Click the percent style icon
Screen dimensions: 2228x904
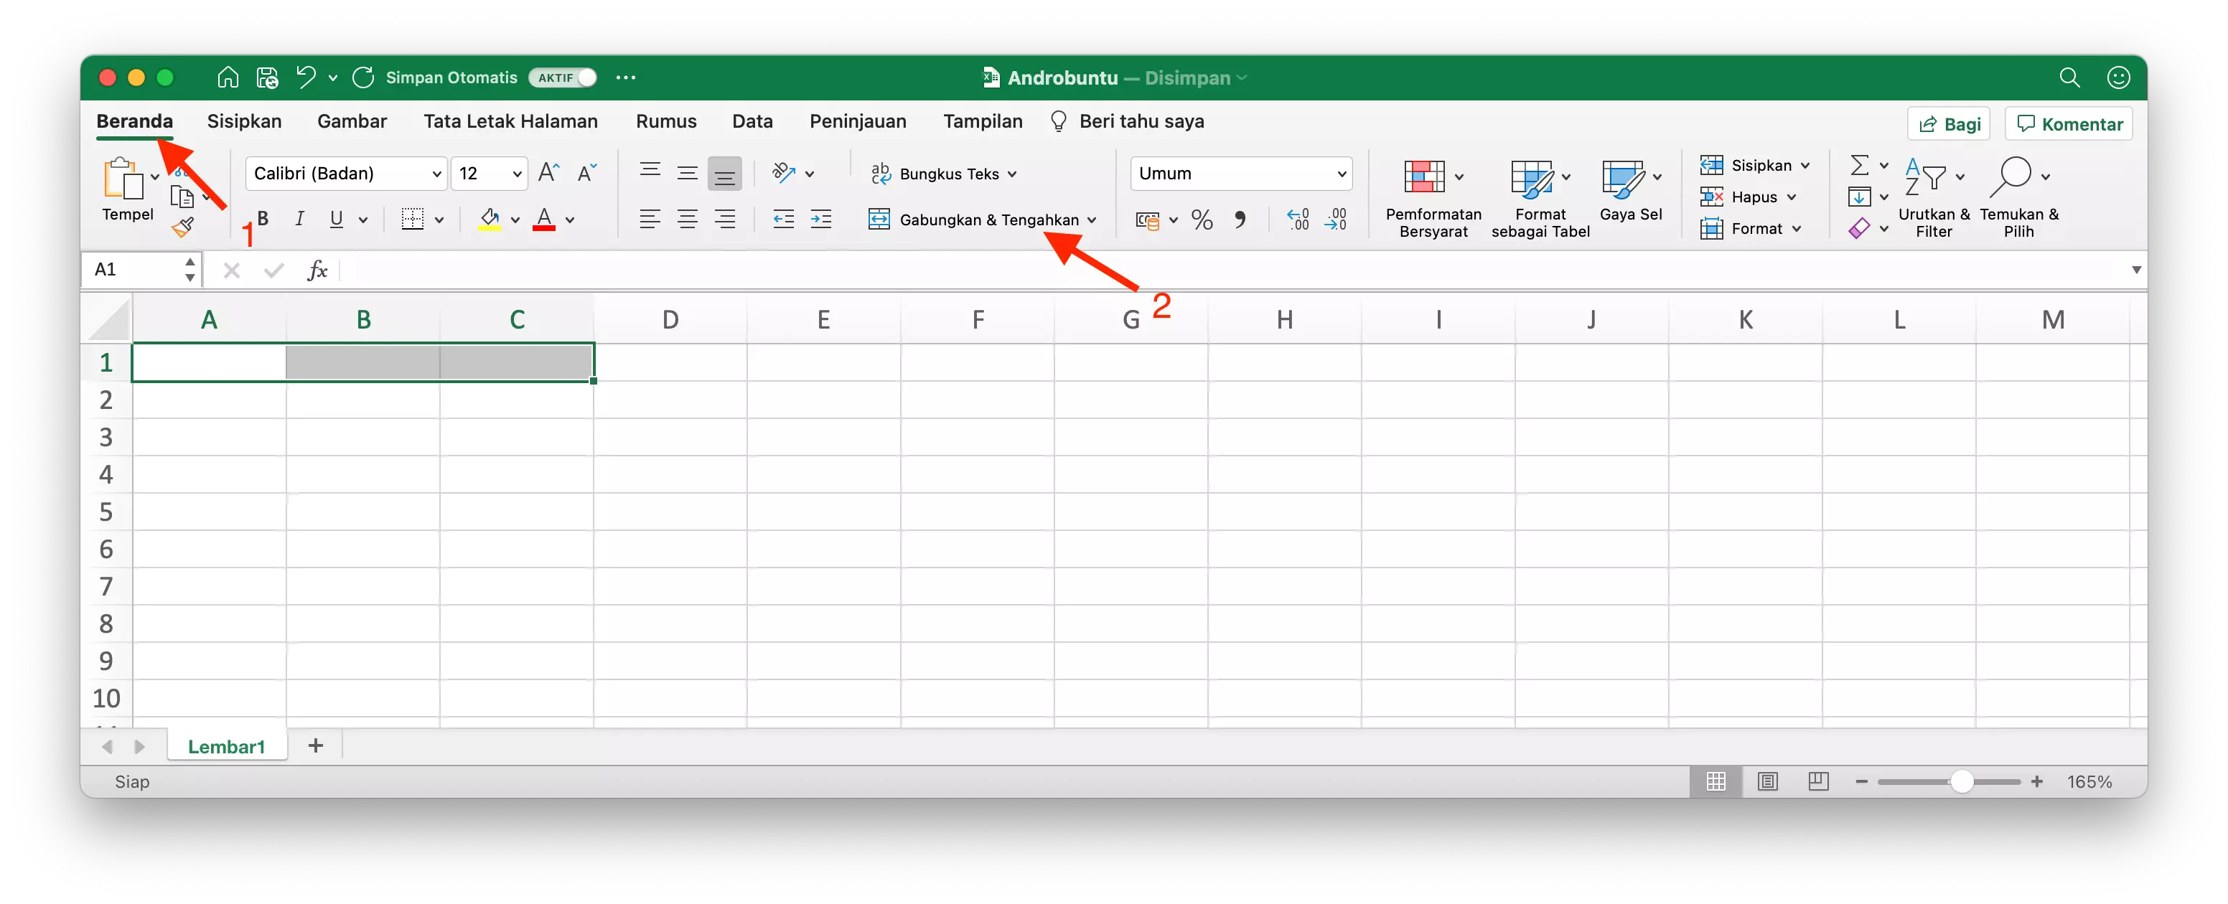point(1202,219)
